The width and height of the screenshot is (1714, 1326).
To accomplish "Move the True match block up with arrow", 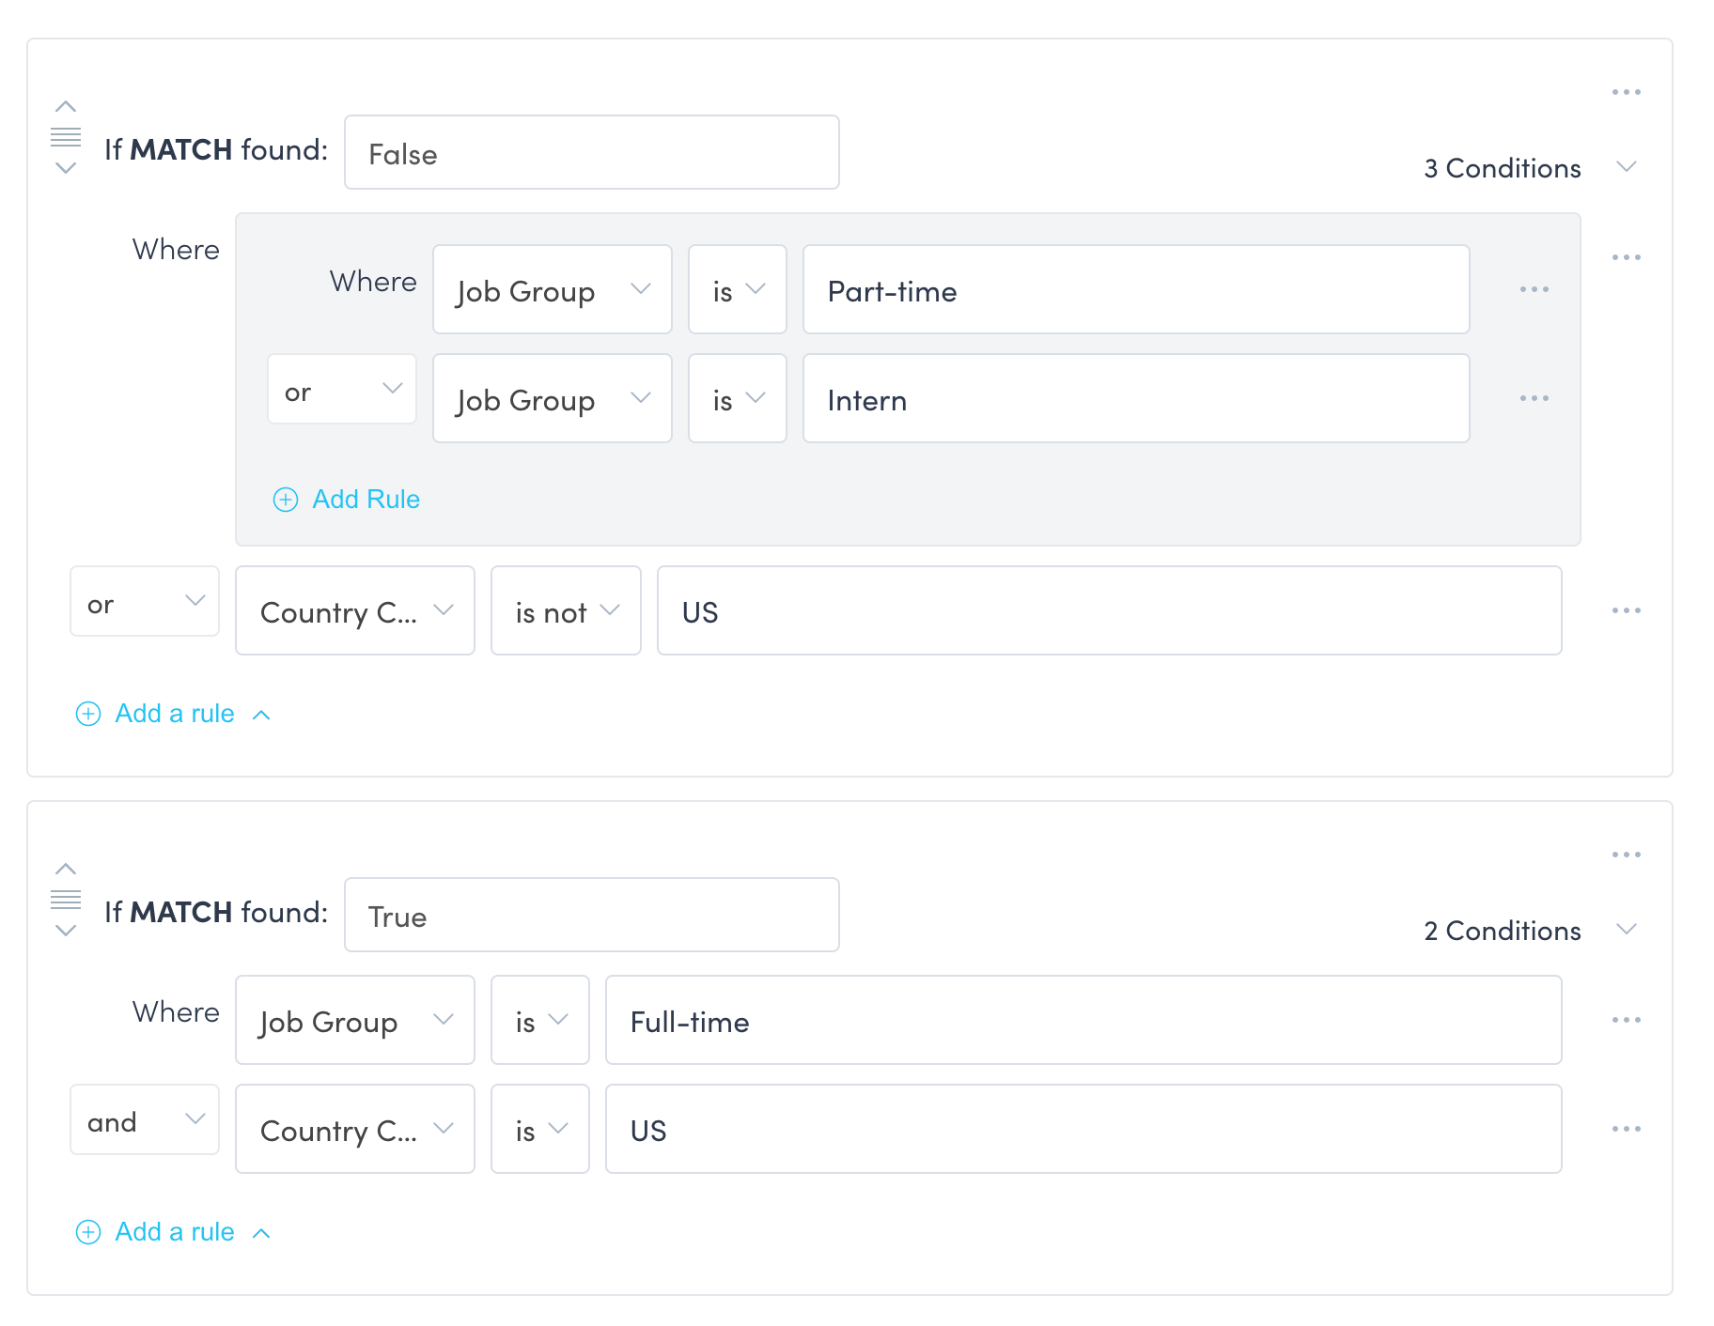I will [x=66, y=869].
